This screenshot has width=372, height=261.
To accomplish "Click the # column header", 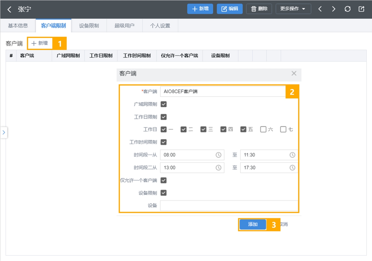I will pos(11,56).
